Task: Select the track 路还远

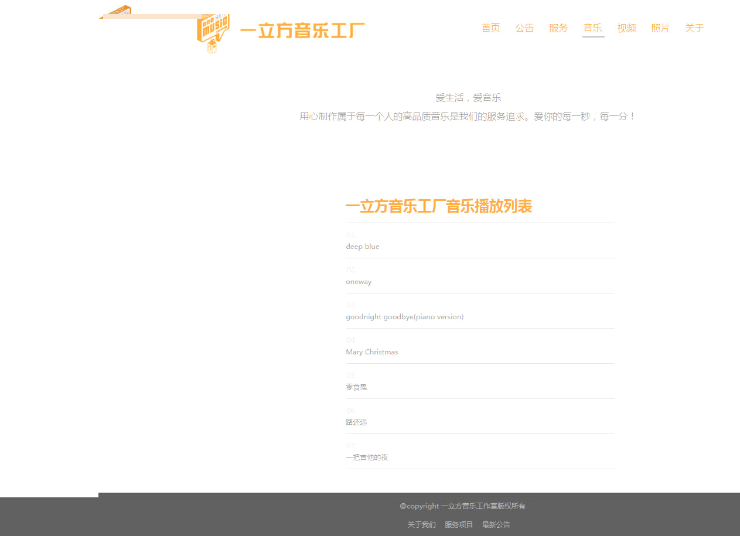Action: (x=356, y=422)
